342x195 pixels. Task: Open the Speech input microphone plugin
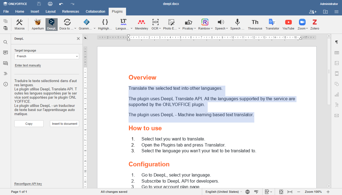pyautogui.click(x=237, y=25)
